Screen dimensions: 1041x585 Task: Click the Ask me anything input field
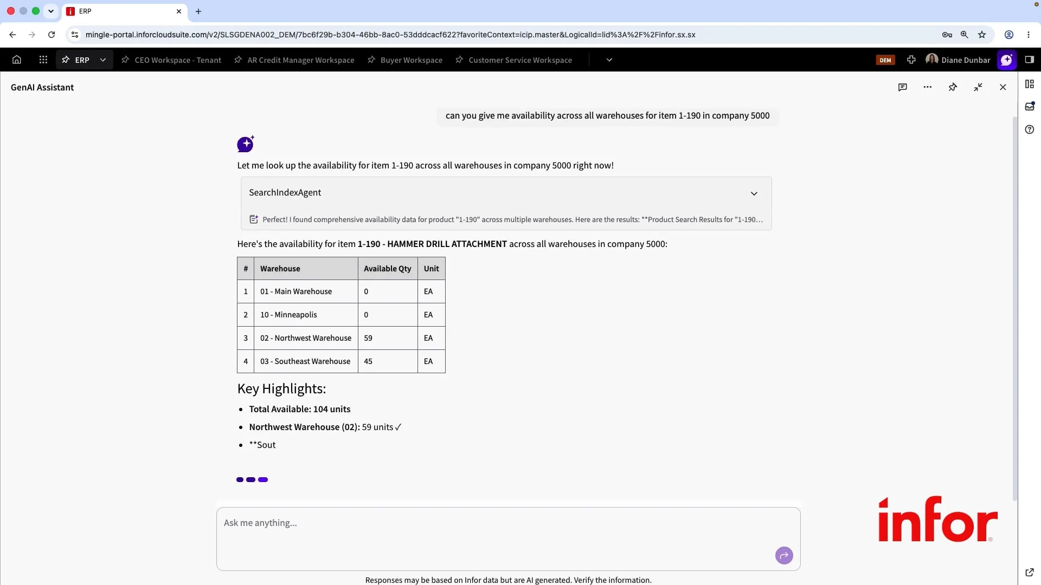(508, 538)
